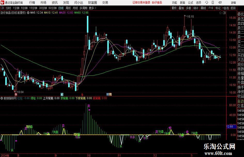Click the 劲仔食品 stock name in title bar
Viewport: 244px width, 157px height.
pyautogui.click(x=157, y=3)
